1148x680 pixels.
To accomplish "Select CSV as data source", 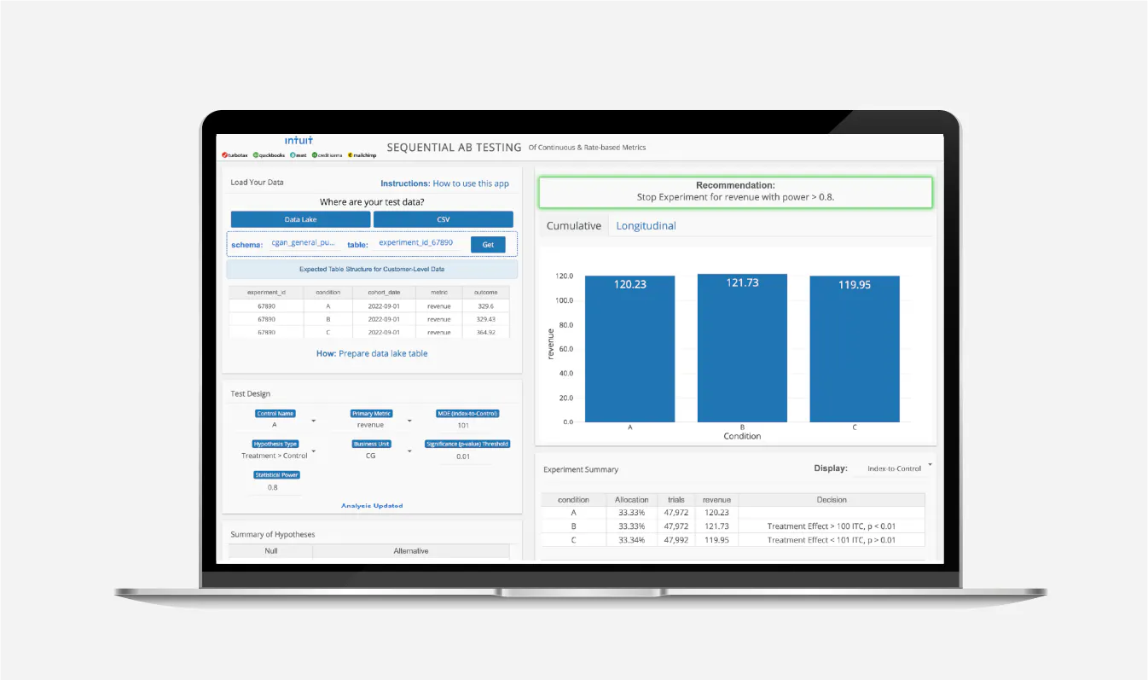I will tap(444, 219).
